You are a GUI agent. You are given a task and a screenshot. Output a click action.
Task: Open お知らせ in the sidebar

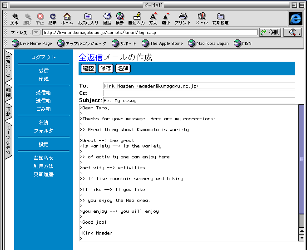pyautogui.click(x=44, y=158)
